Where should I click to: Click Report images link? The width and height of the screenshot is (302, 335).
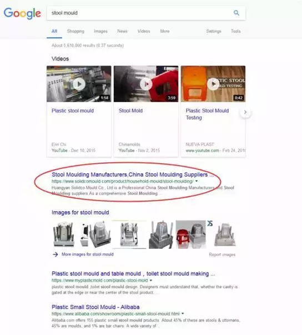[x=222, y=254]
